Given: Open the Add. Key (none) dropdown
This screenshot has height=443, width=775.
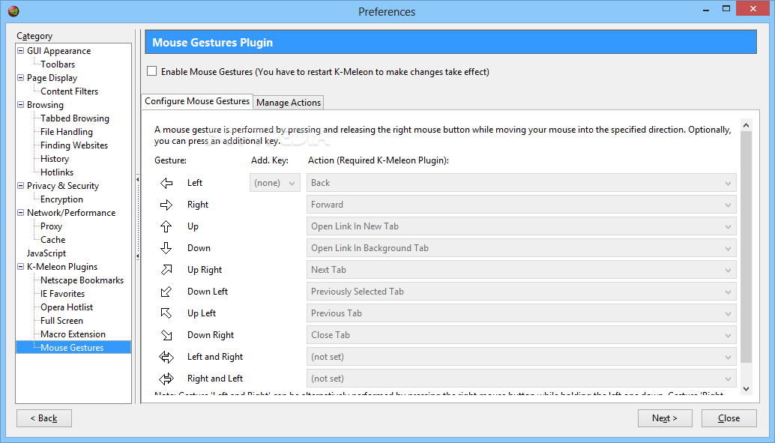Looking at the screenshot, I should tap(274, 183).
